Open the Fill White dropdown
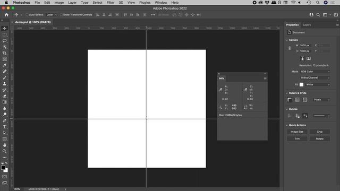The image size is (340, 191). click(x=318, y=84)
